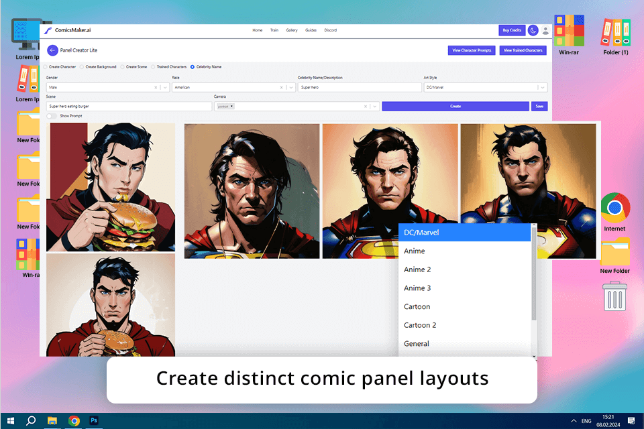Click the ENG language indicator

point(586,421)
